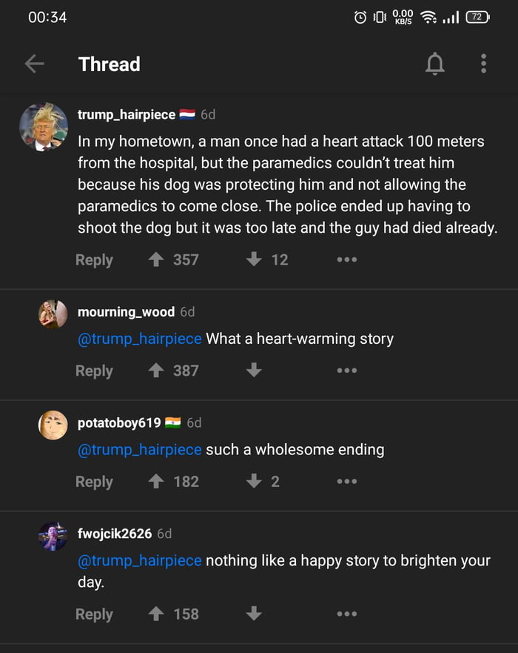518x653 pixels.
Task: View the potatoboy619 username profile
Action: pyautogui.click(x=119, y=422)
